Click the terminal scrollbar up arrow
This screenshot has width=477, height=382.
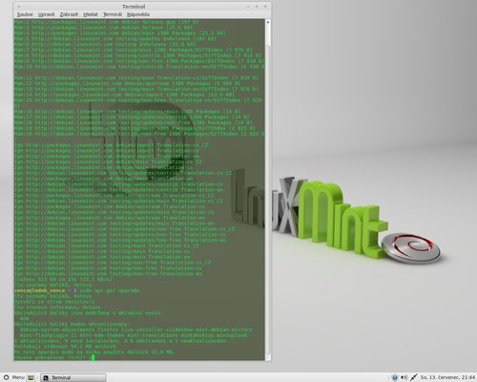(x=268, y=22)
